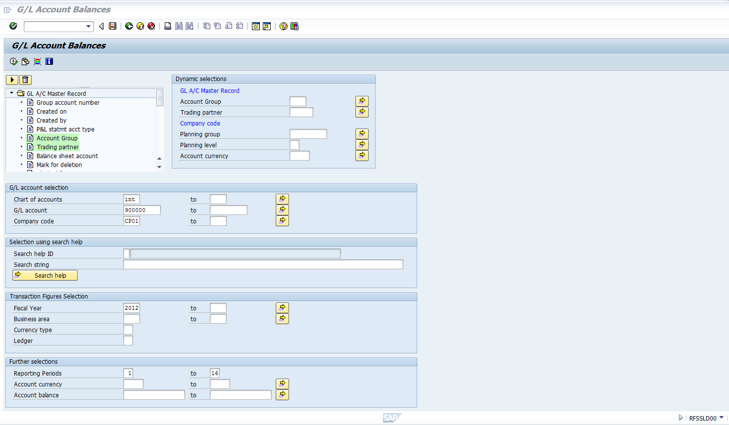
Task: Cancel with the red toolbar icon
Action: [x=151, y=26]
